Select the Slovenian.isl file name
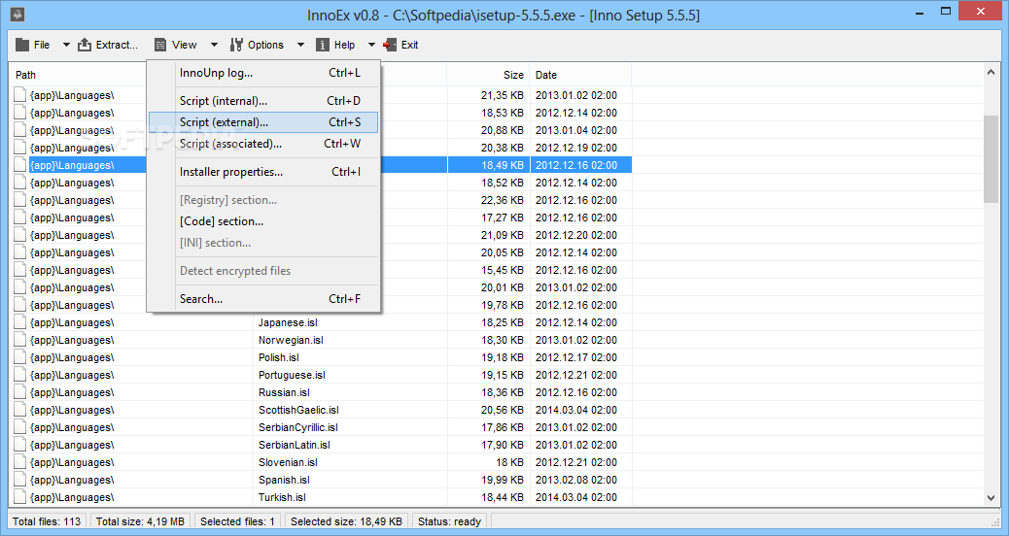 288,462
